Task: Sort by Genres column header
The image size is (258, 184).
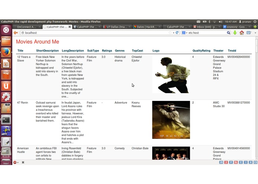Action: pos(120,51)
